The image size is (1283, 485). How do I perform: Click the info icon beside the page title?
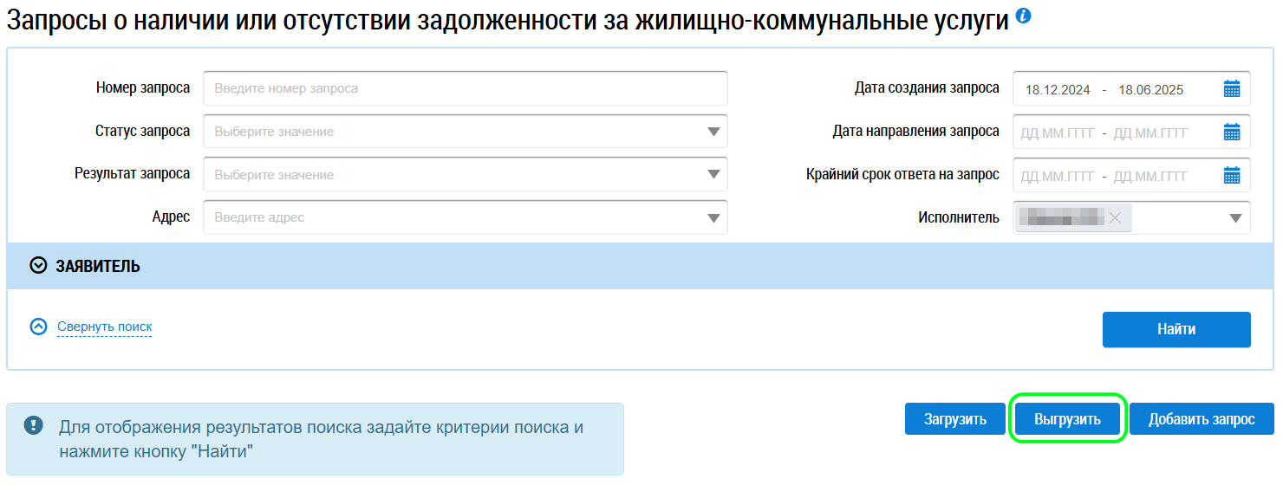click(1024, 16)
